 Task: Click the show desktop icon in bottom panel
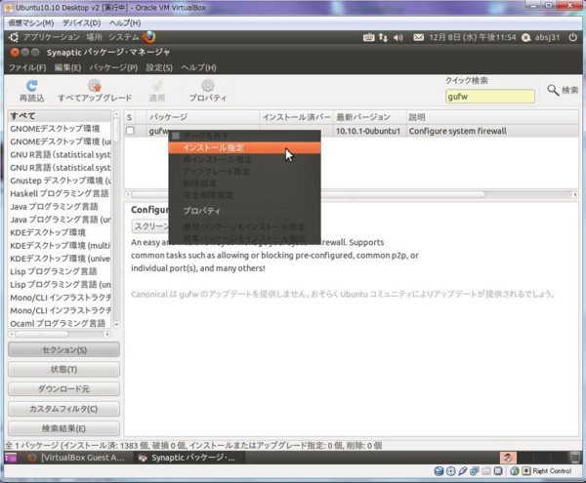(11, 458)
